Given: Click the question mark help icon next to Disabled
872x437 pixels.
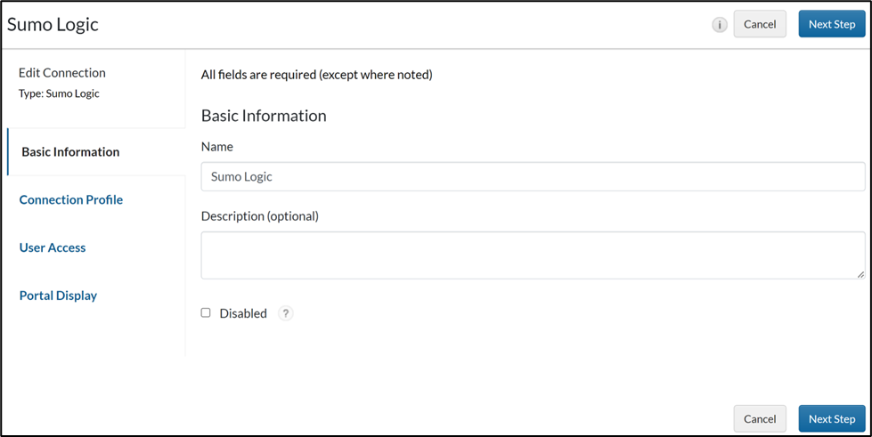Looking at the screenshot, I should (285, 313).
